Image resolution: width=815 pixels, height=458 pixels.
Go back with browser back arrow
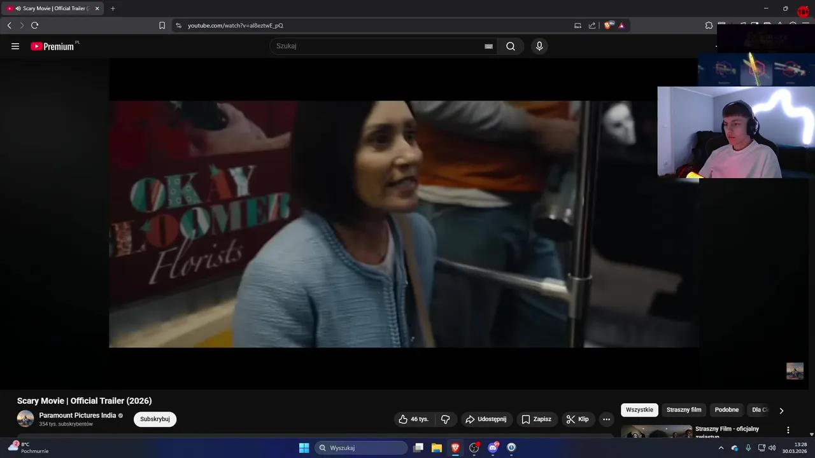[9, 25]
